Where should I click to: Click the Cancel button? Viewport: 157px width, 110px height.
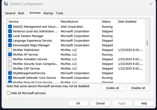pos(100,103)
